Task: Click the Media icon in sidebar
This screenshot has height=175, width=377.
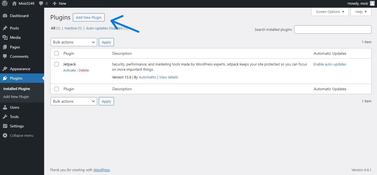Action: point(5,37)
